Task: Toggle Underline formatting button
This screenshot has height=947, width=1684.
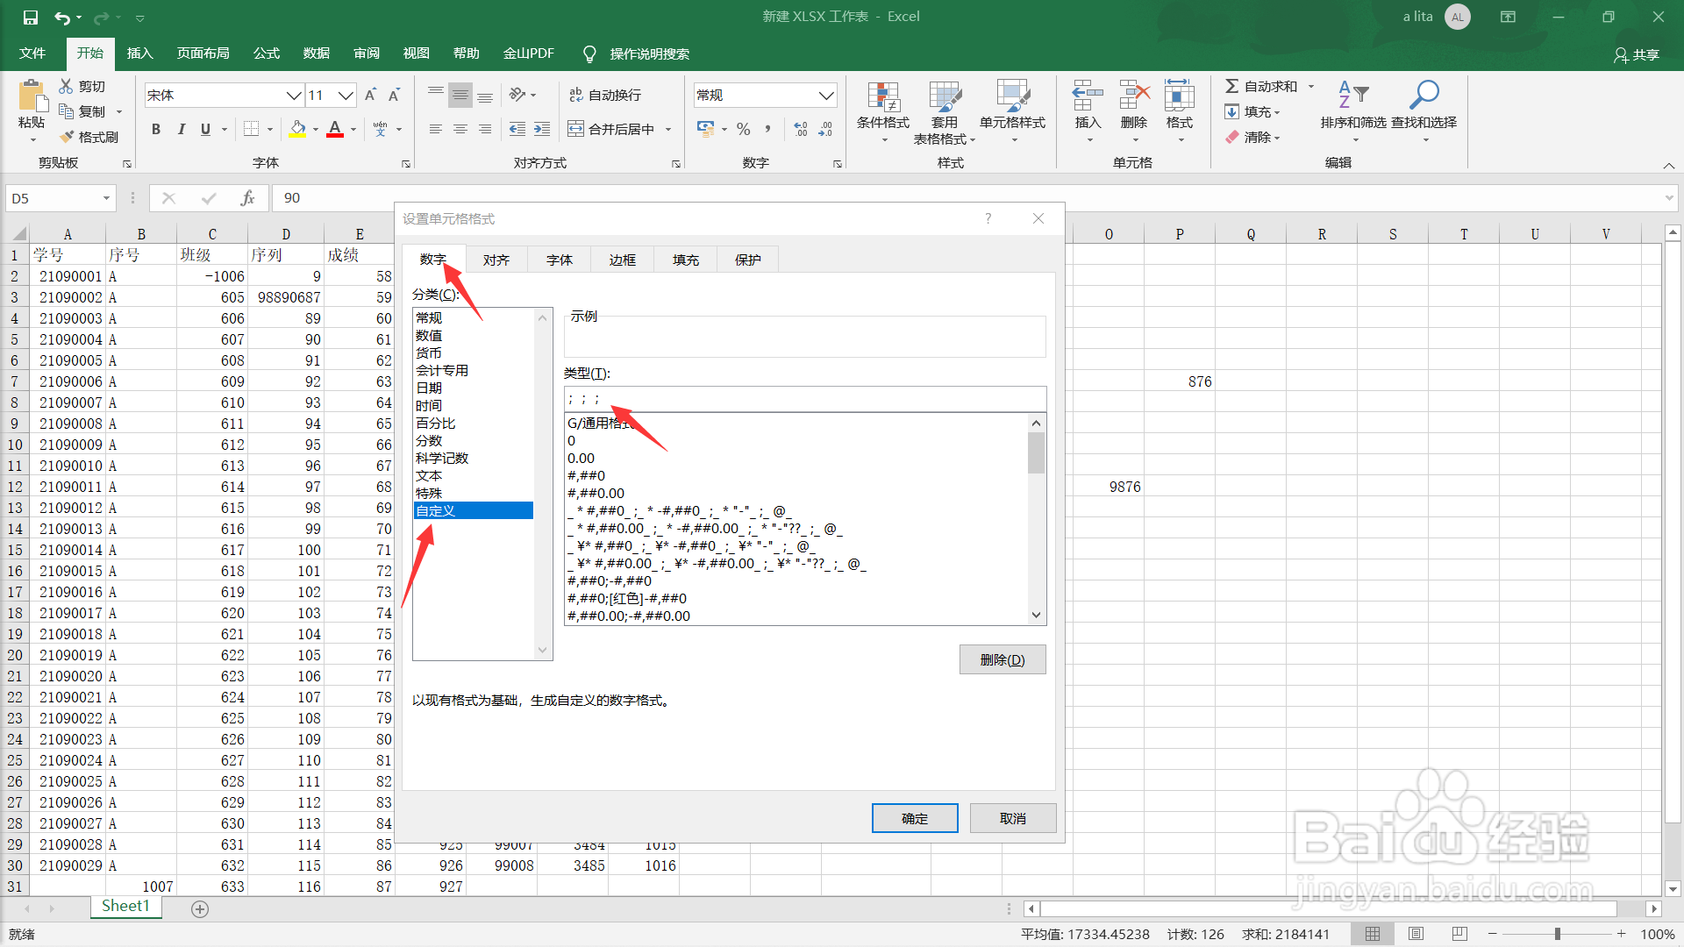Action: tap(205, 129)
